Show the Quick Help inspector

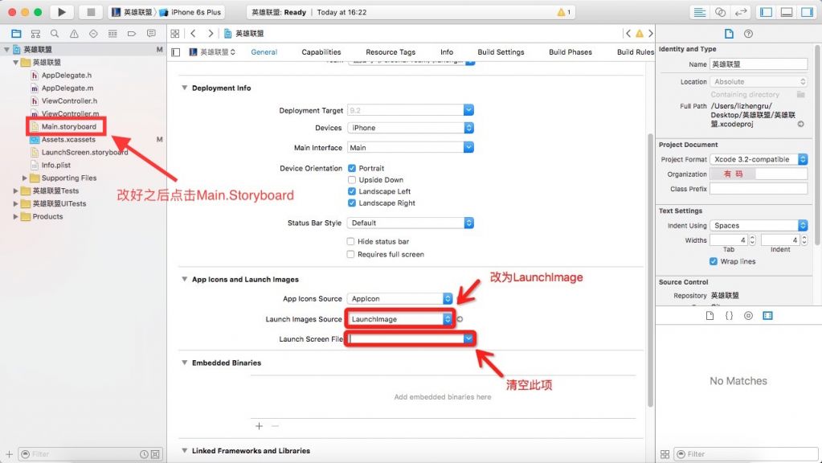coord(749,34)
